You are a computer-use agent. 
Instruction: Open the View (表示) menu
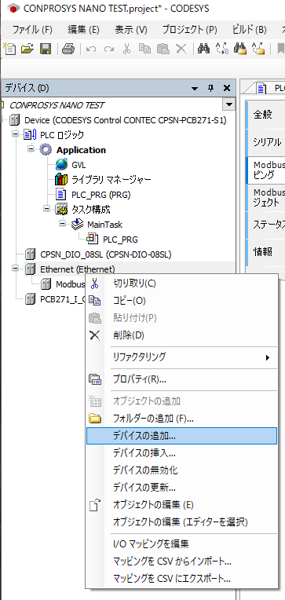[131, 30]
